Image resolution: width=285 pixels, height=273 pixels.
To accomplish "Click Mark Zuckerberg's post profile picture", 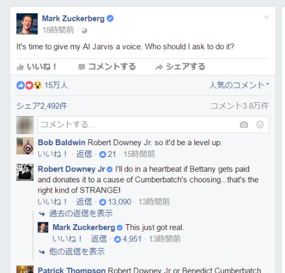I will click(x=27, y=24).
